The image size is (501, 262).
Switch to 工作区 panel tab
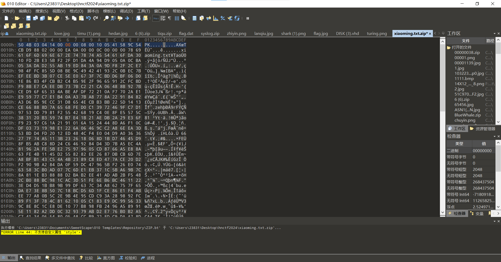(457, 129)
